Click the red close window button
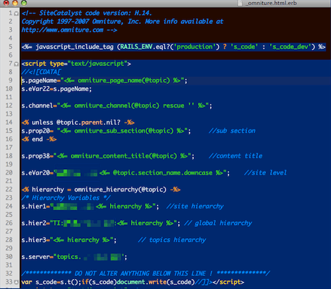 (x=6, y=3)
